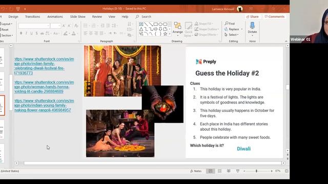Open the font name combo box
The image size is (328, 184).
click(34, 26)
